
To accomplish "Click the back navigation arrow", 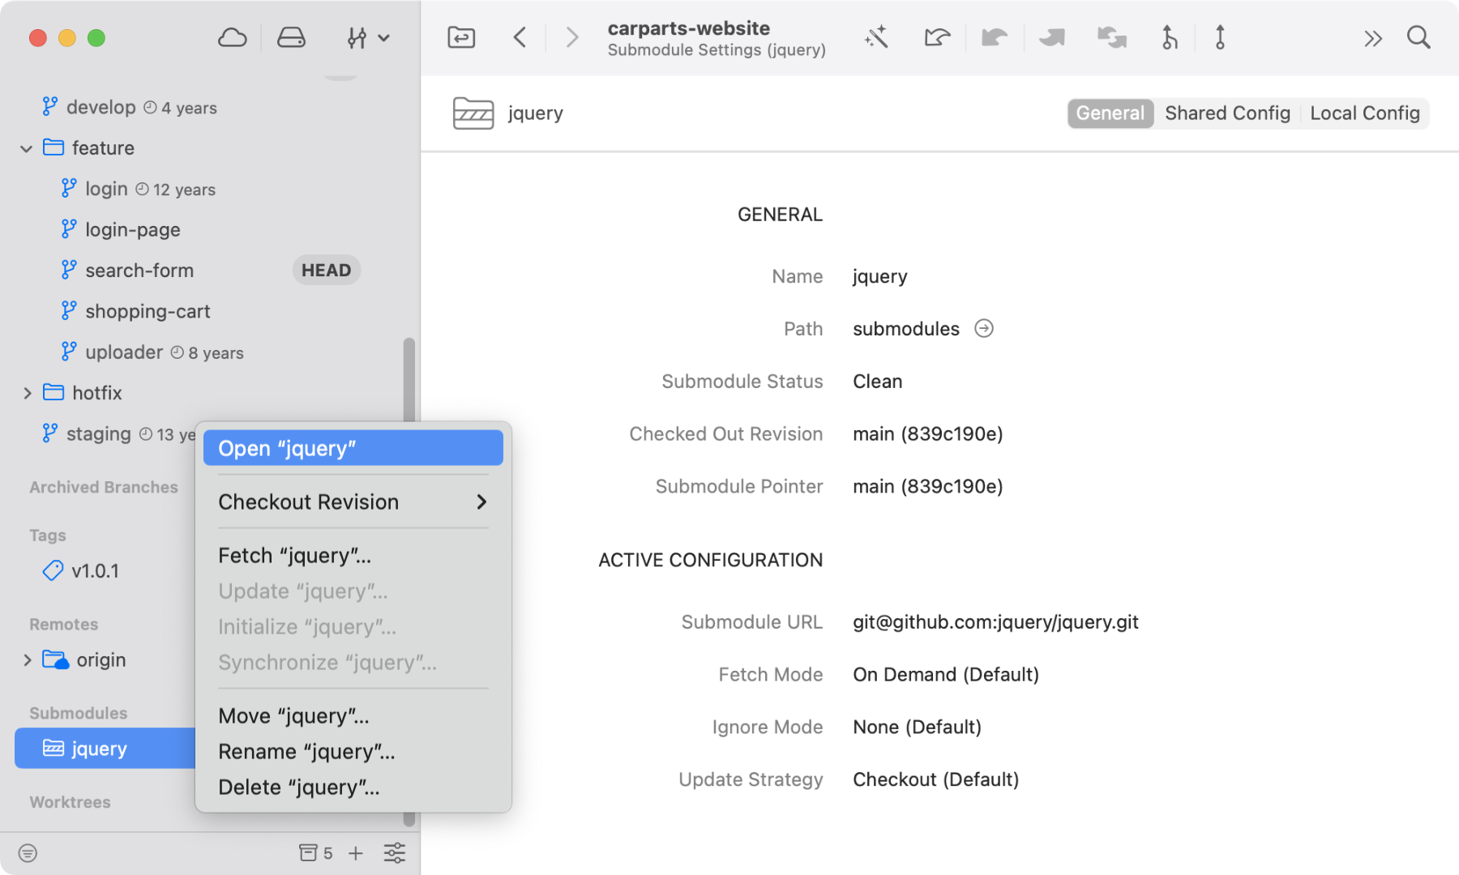I will coord(520,37).
